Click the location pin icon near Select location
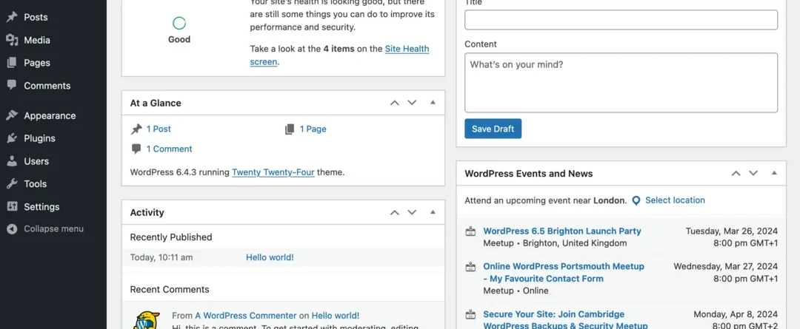This screenshot has width=800, height=329. click(x=636, y=200)
